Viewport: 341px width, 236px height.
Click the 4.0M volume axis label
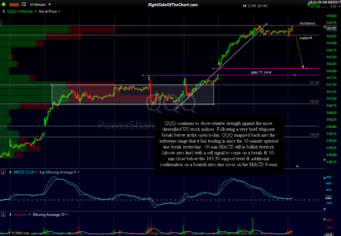pyautogui.click(x=329, y=221)
